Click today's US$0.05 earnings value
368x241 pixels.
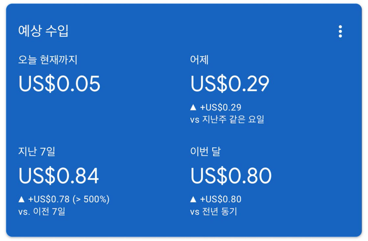59,84
